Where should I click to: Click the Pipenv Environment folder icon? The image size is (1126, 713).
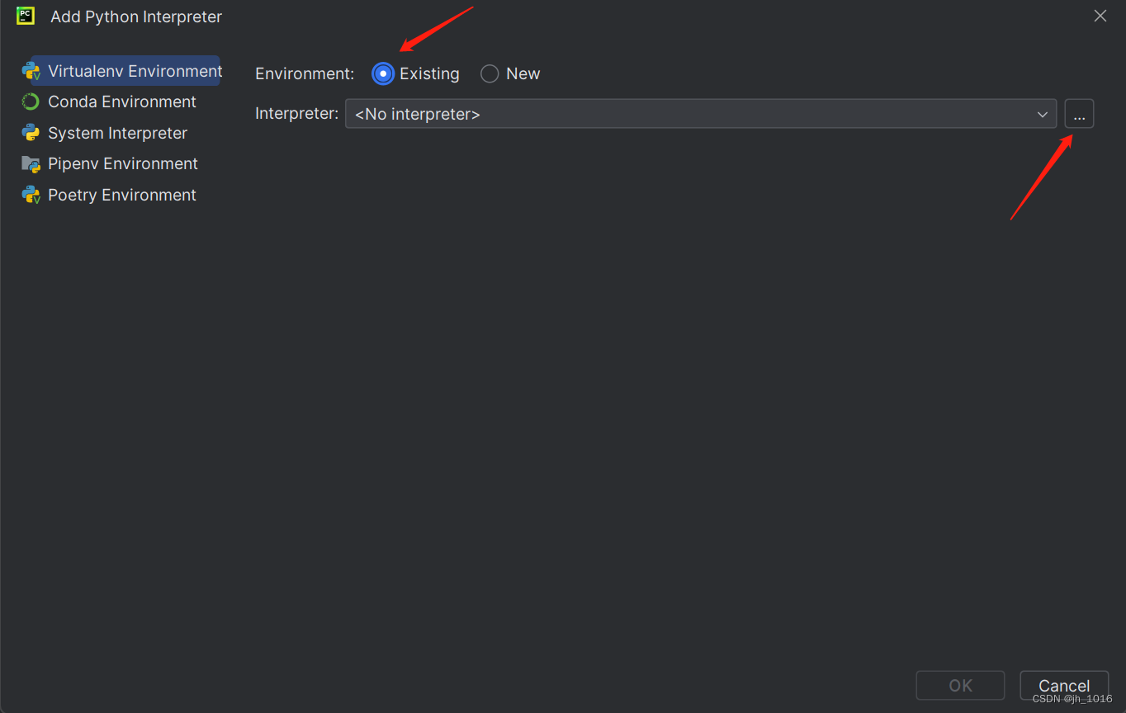pos(31,163)
